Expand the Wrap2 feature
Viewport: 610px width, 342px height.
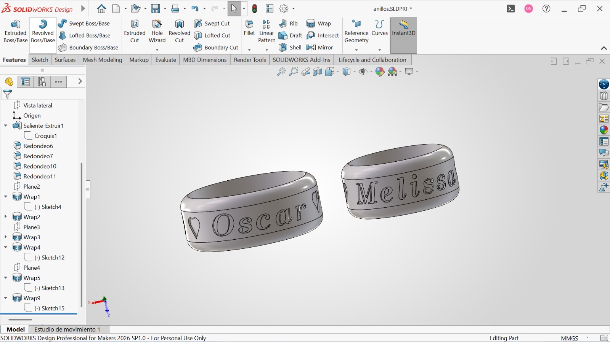pyautogui.click(x=6, y=217)
